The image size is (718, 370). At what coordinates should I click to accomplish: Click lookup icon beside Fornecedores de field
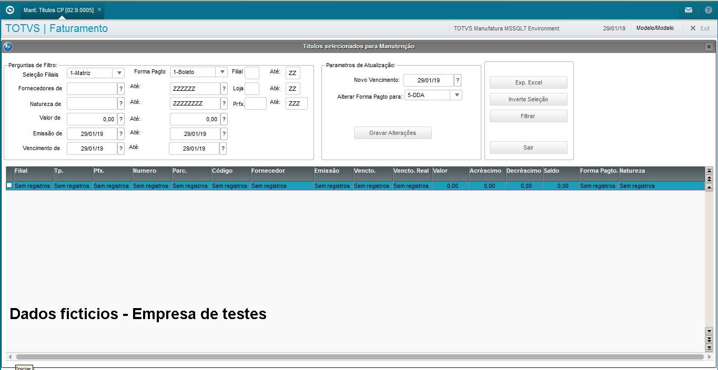pos(121,89)
